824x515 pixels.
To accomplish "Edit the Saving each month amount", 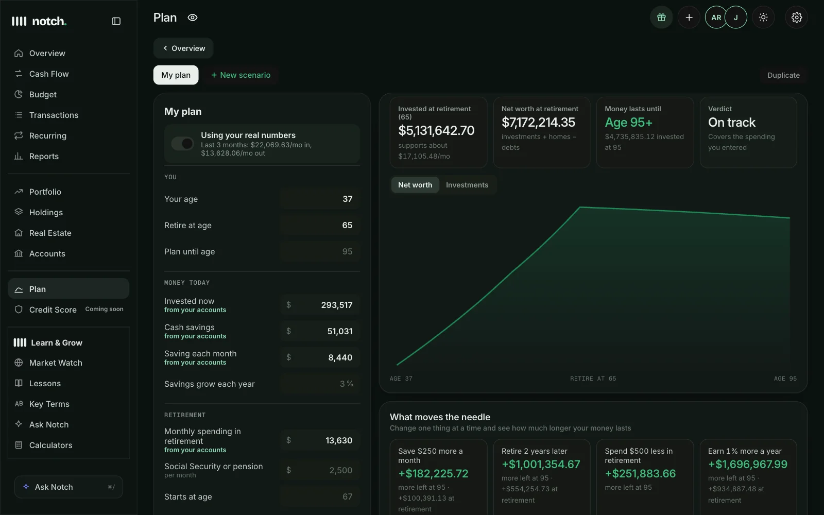I will (320, 357).
